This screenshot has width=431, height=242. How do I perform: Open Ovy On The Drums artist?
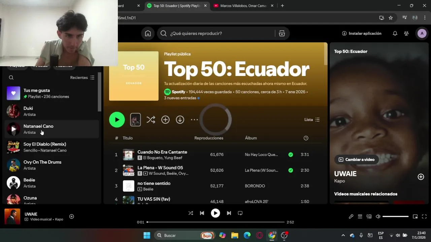click(52, 165)
